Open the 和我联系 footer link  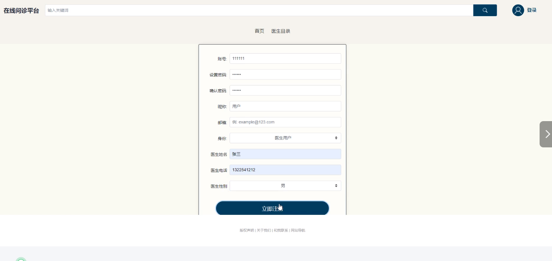coord(281,230)
